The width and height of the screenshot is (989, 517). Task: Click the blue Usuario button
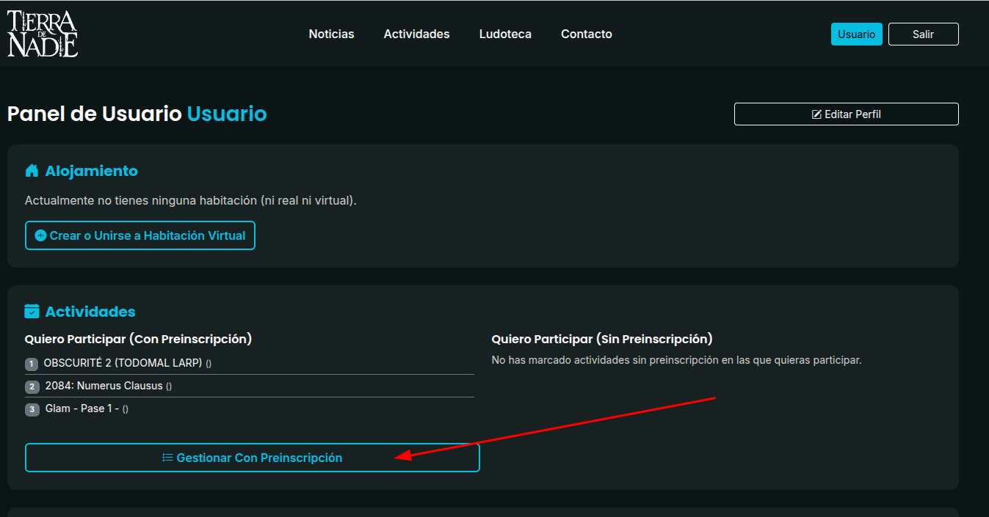856,34
